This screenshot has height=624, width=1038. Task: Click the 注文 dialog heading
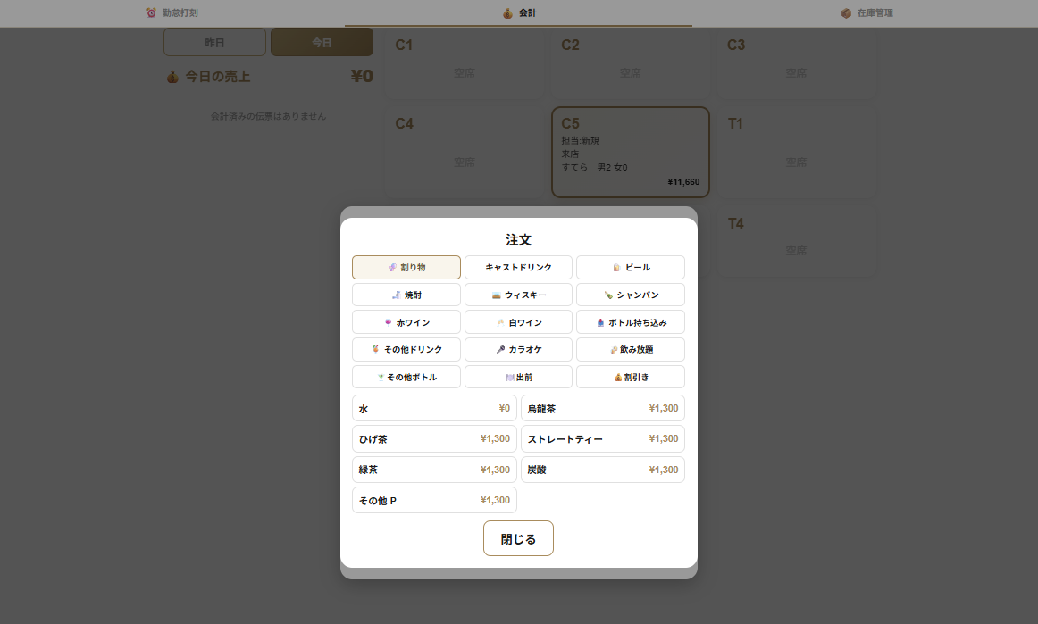(518, 239)
